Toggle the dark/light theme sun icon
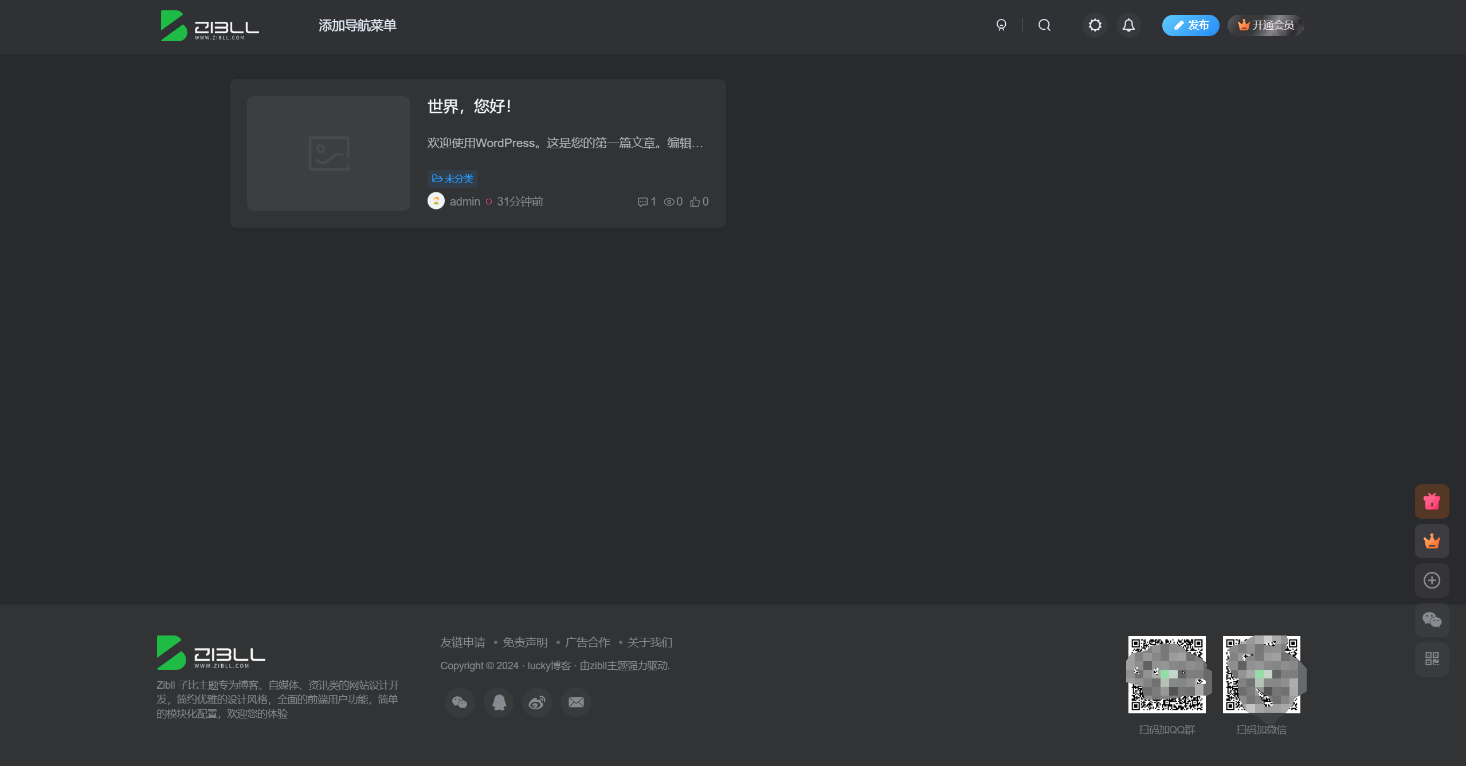The image size is (1466, 766). (1095, 25)
